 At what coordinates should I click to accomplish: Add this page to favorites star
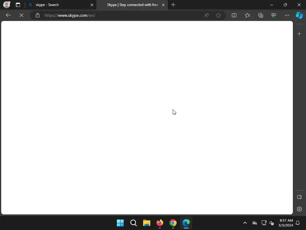(218, 15)
